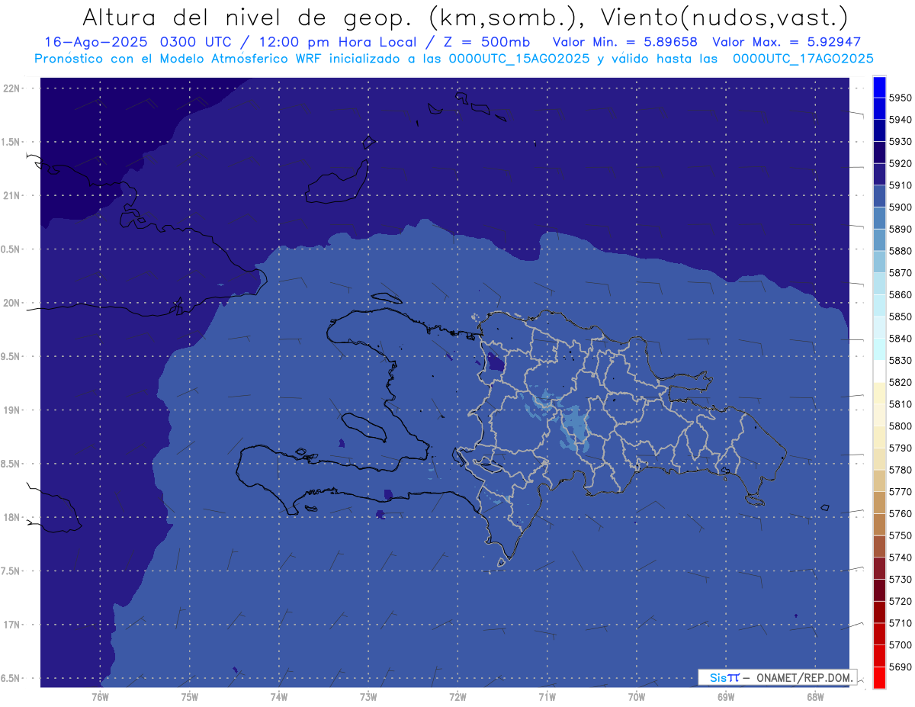Click the '72W' longitude label
The width and height of the screenshot is (915, 707).
tap(457, 696)
